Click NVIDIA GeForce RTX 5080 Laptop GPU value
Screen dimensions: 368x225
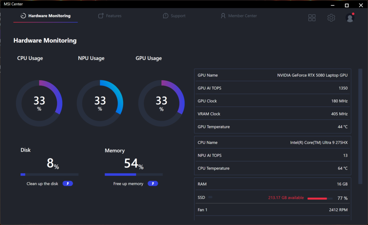point(312,75)
